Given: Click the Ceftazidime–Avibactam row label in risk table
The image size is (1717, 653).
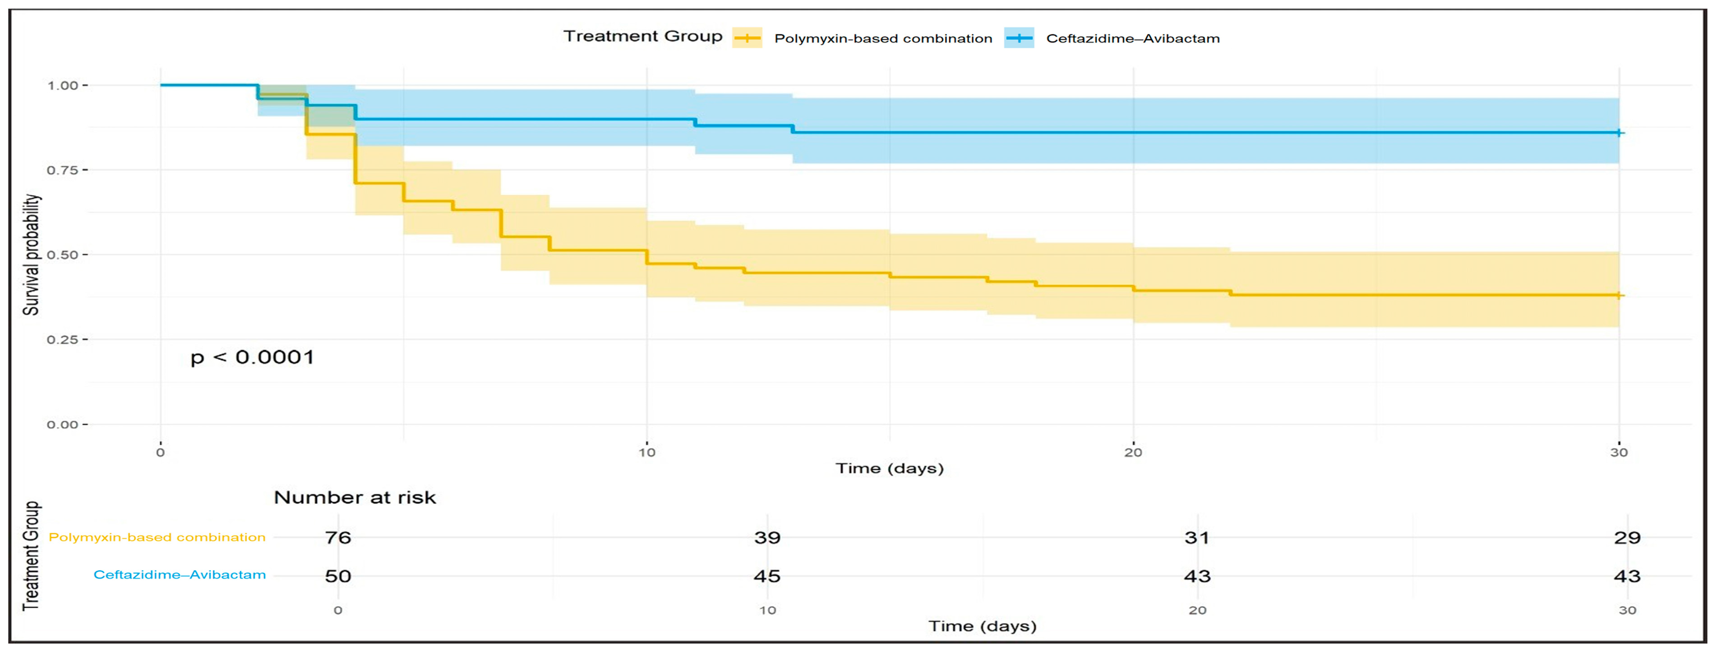Looking at the screenshot, I should 179,575.
